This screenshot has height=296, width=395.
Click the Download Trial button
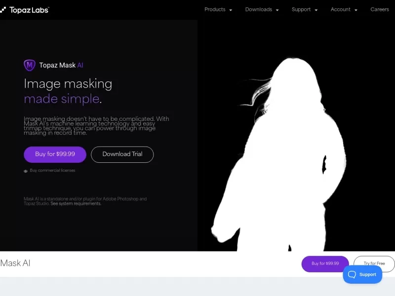[x=122, y=154]
